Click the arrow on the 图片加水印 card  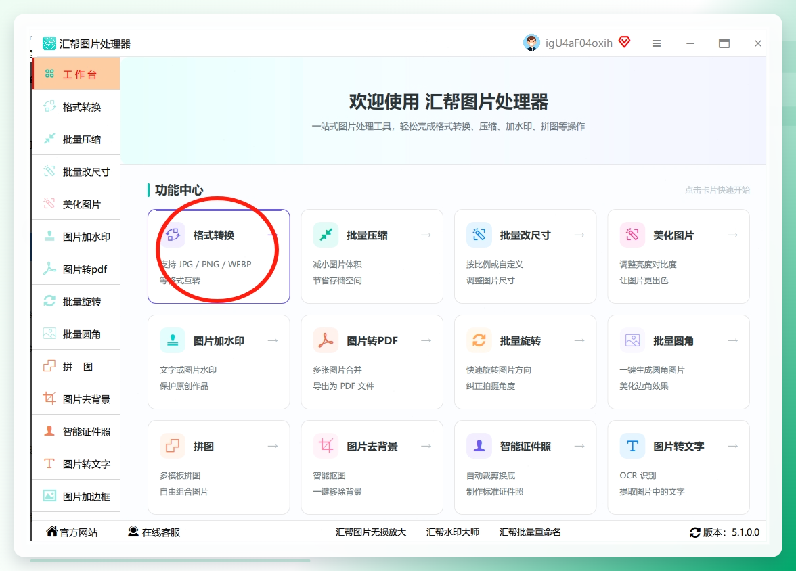point(273,340)
